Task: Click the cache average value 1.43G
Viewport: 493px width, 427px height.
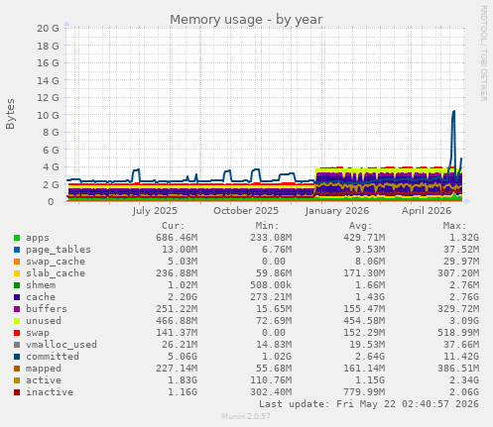Action: pos(370,297)
